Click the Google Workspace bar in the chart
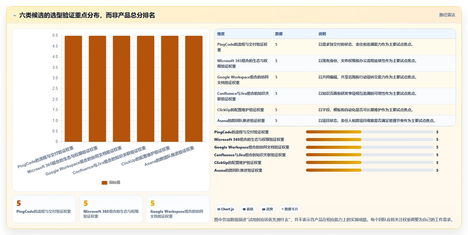Viewport: 468px width, 235px height. [122, 89]
